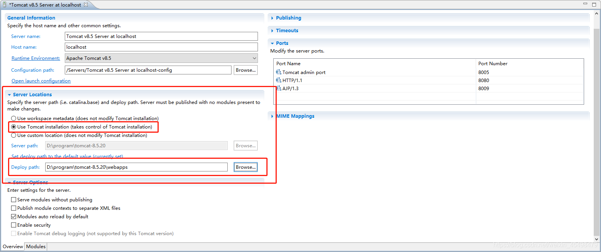601x252 pixels.
Task: Select the Tomcat admin port row name
Action: [x=304, y=72]
